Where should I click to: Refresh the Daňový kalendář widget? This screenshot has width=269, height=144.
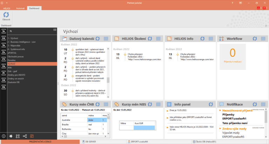click(x=98, y=39)
